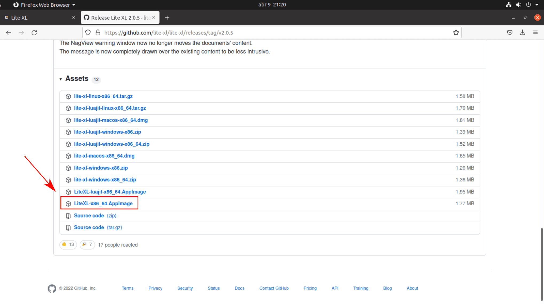
Task: Open the Firefox downloads panel
Action: tap(522, 32)
